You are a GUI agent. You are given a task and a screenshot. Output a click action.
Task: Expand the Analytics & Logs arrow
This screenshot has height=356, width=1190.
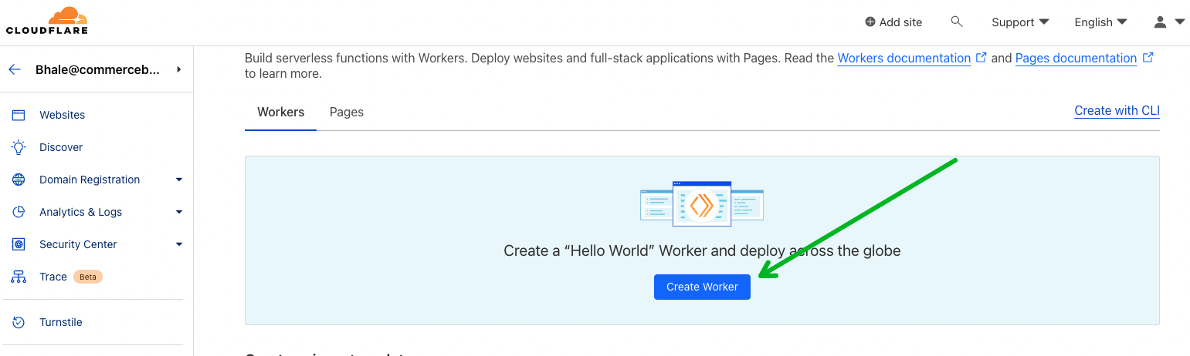(x=179, y=212)
